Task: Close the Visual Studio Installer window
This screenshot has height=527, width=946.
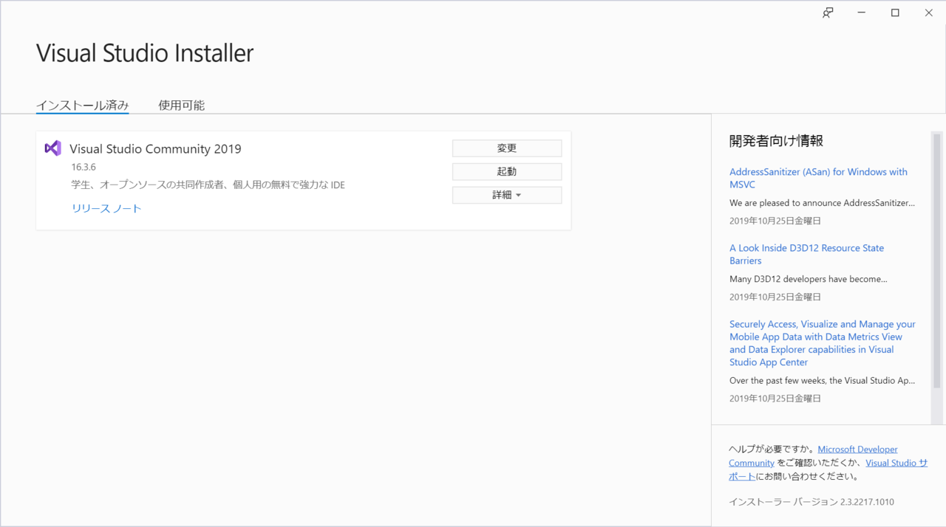Action: pos(928,13)
